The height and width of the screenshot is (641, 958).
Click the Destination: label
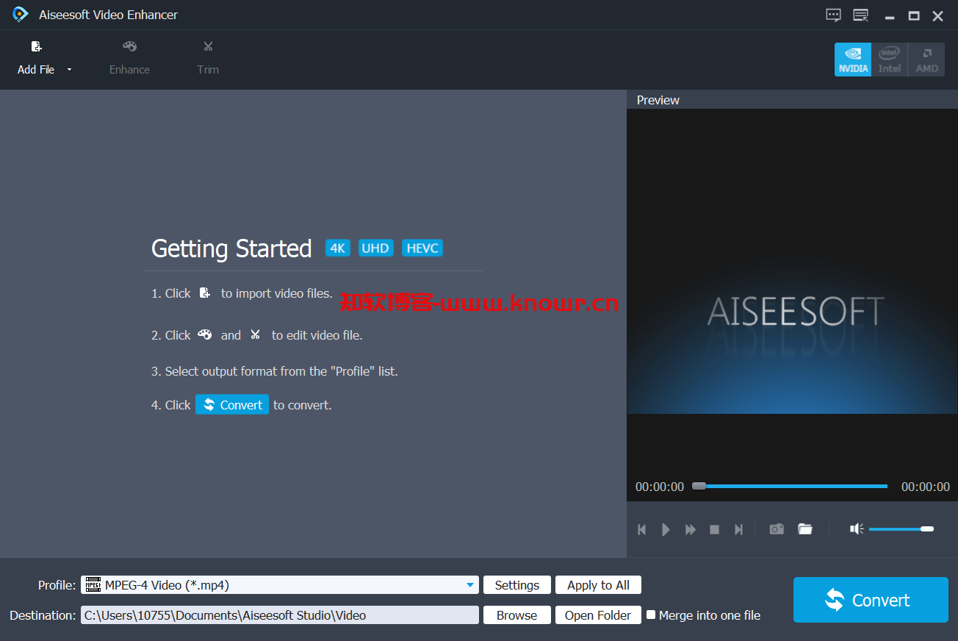43,615
